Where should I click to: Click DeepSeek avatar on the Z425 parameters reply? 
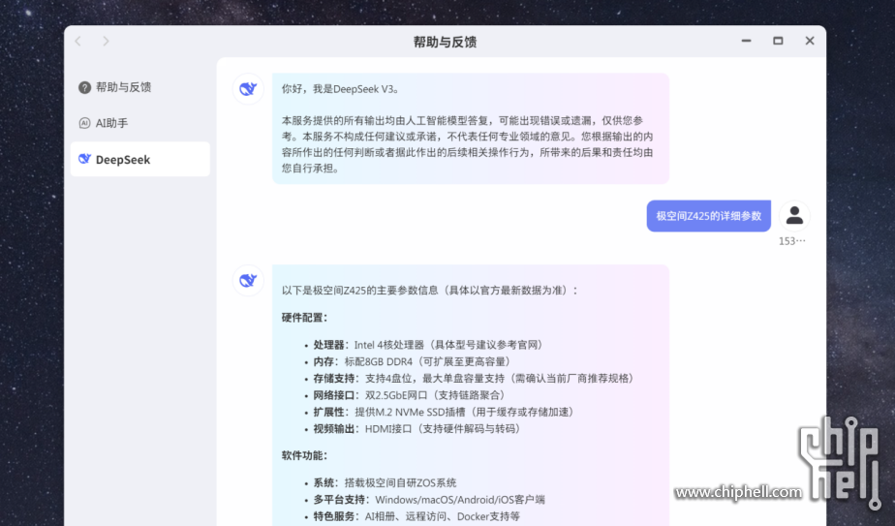[248, 280]
